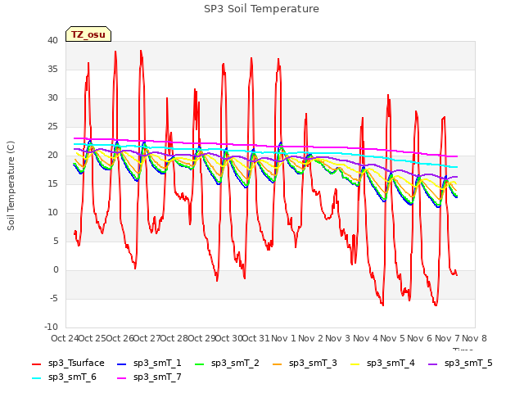Click the red sp3_Tsurface legend swatch

coord(36,364)
